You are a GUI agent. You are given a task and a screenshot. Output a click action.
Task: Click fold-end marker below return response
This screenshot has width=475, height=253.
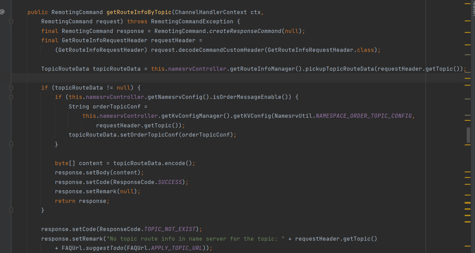tap(11, 210)
